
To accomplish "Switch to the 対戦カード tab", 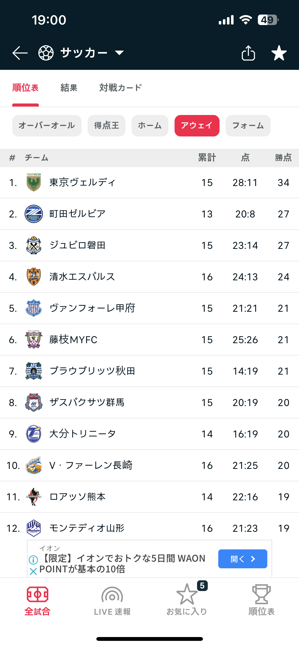I will [x=120, y=88].
